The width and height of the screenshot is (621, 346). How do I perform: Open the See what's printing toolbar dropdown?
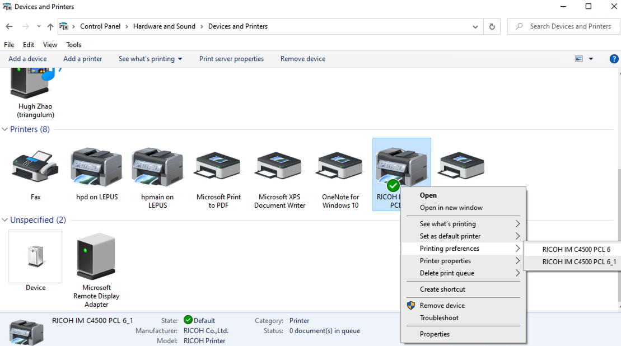[x=180, y=59]
